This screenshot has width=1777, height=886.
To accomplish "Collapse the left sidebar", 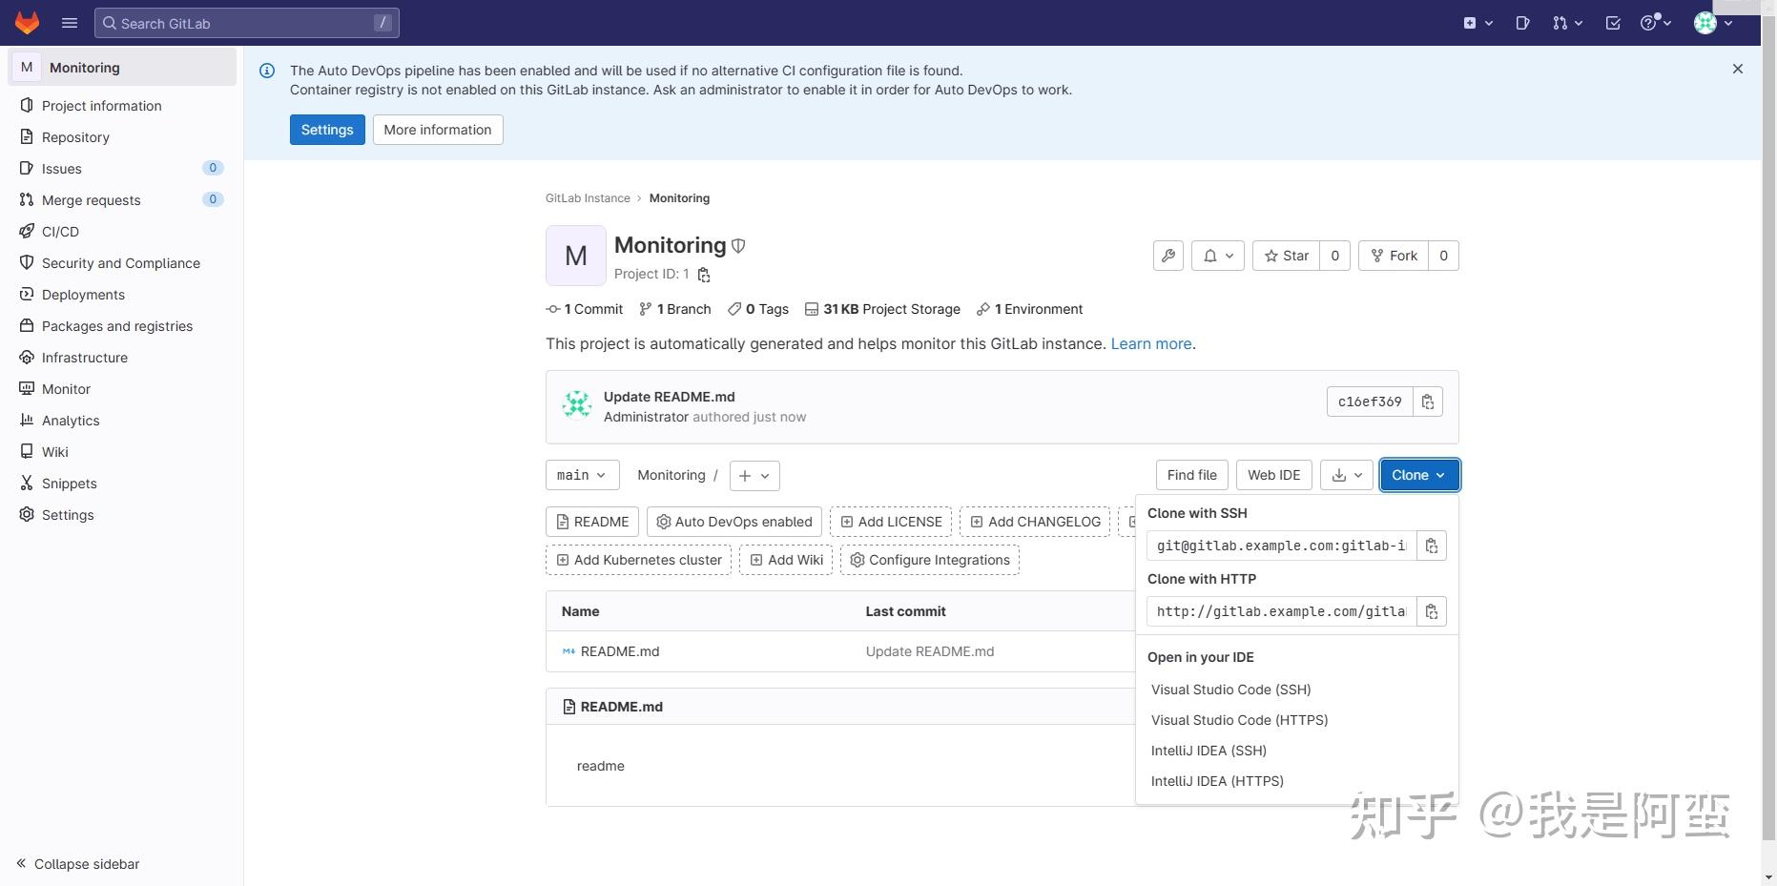I will pyautogui.click(x=76, y=863).
